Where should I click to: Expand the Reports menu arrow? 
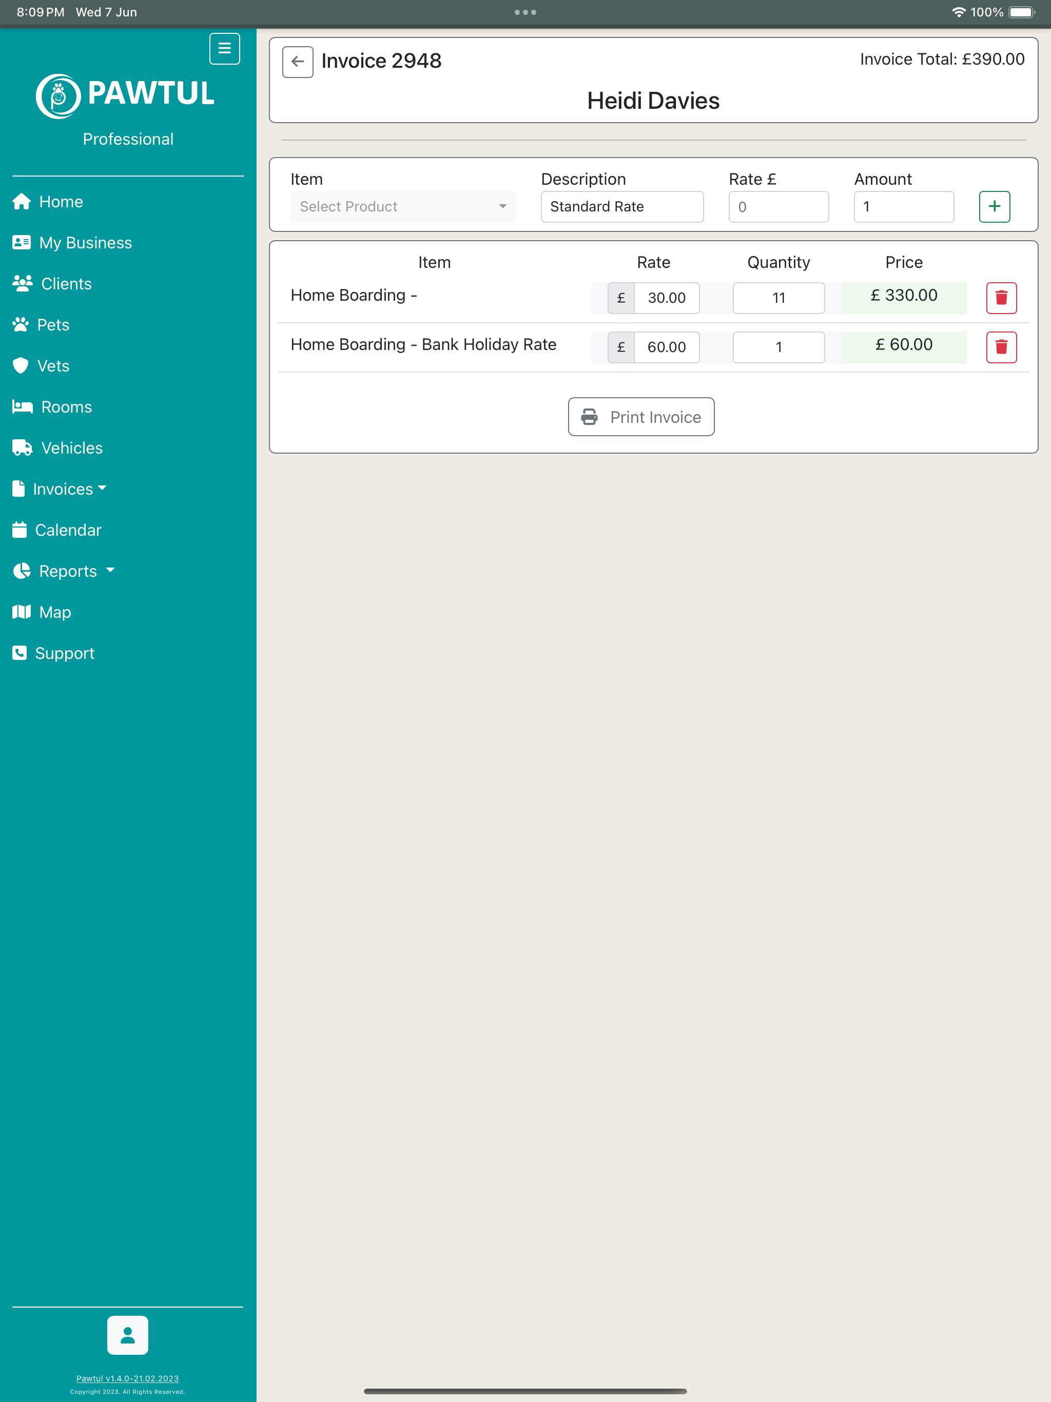(110, 570)
